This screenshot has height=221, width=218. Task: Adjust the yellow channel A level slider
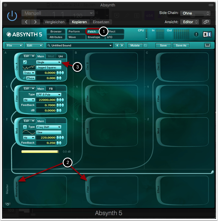(x=40, y=151)
